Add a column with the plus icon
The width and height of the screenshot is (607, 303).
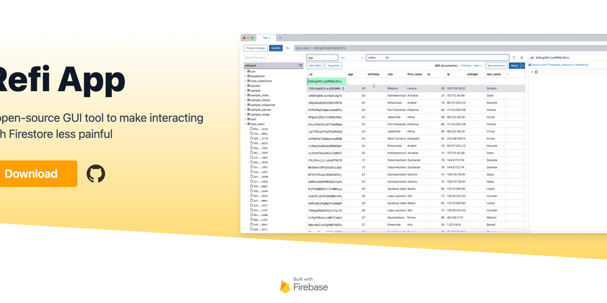[x=507, y=74]
